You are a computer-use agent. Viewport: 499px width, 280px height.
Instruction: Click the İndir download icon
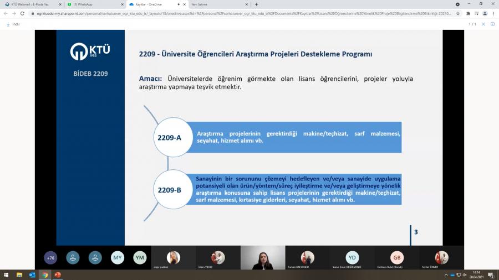click(x=8, y=24)
